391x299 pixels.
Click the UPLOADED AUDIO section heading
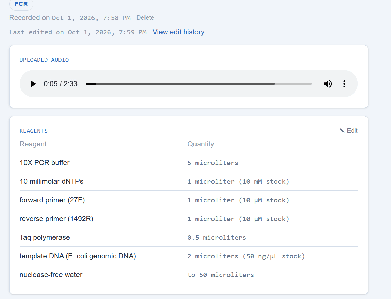pos(44,60)
